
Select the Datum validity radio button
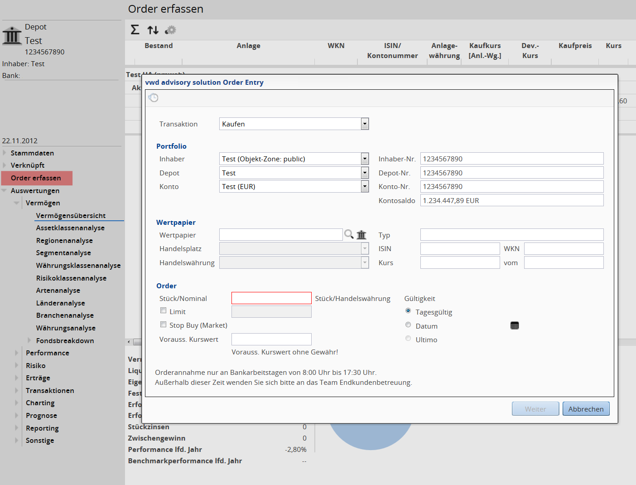click(x=408, y=325)
